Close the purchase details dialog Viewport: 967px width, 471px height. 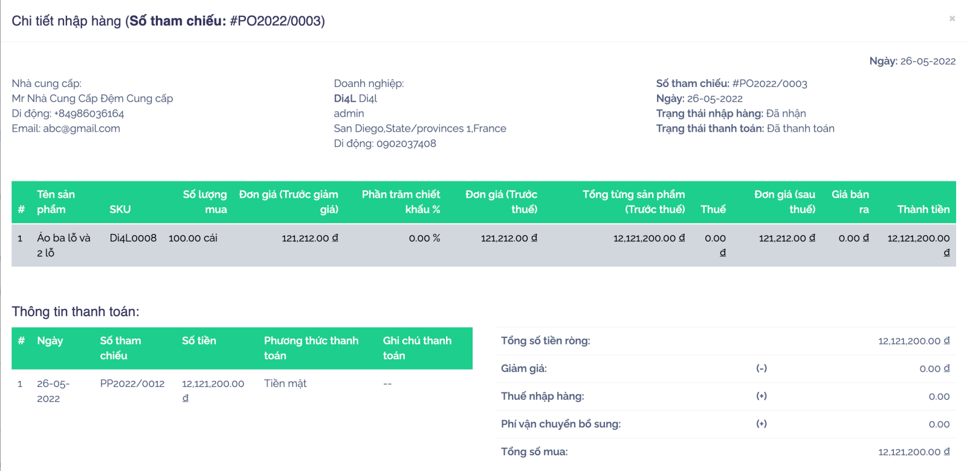pyautogui.click(x=952, y=19)
